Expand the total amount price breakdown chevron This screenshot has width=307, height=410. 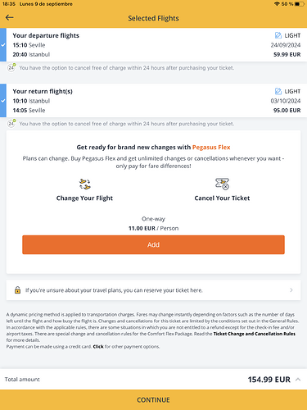[x=298, y=380]
